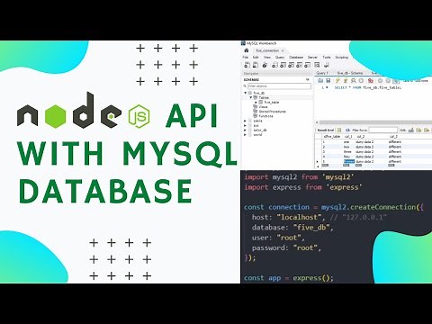This screenshot has height=324, width=432.
Task: Toggle stop-on-error for script execution
Action: pos(371,80)
